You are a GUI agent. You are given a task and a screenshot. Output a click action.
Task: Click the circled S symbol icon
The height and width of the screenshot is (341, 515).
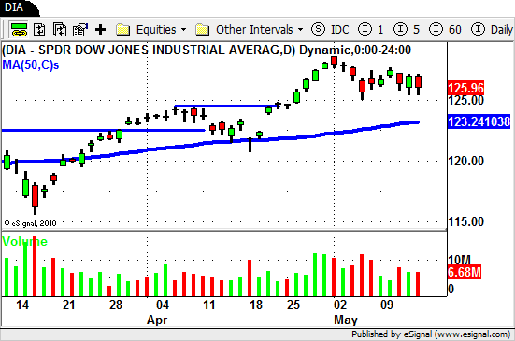click(318, 29)
